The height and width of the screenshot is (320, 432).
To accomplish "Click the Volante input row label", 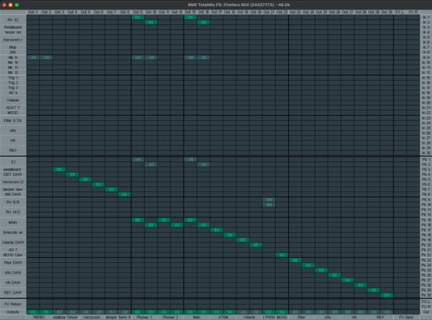I will tap(13, 100).
